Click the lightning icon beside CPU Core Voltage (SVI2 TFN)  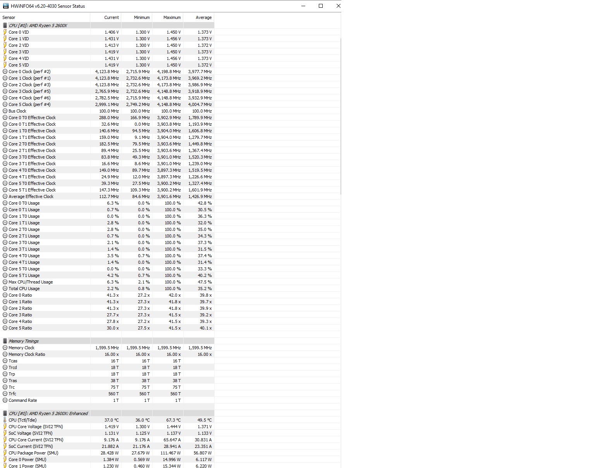point(5,427)
